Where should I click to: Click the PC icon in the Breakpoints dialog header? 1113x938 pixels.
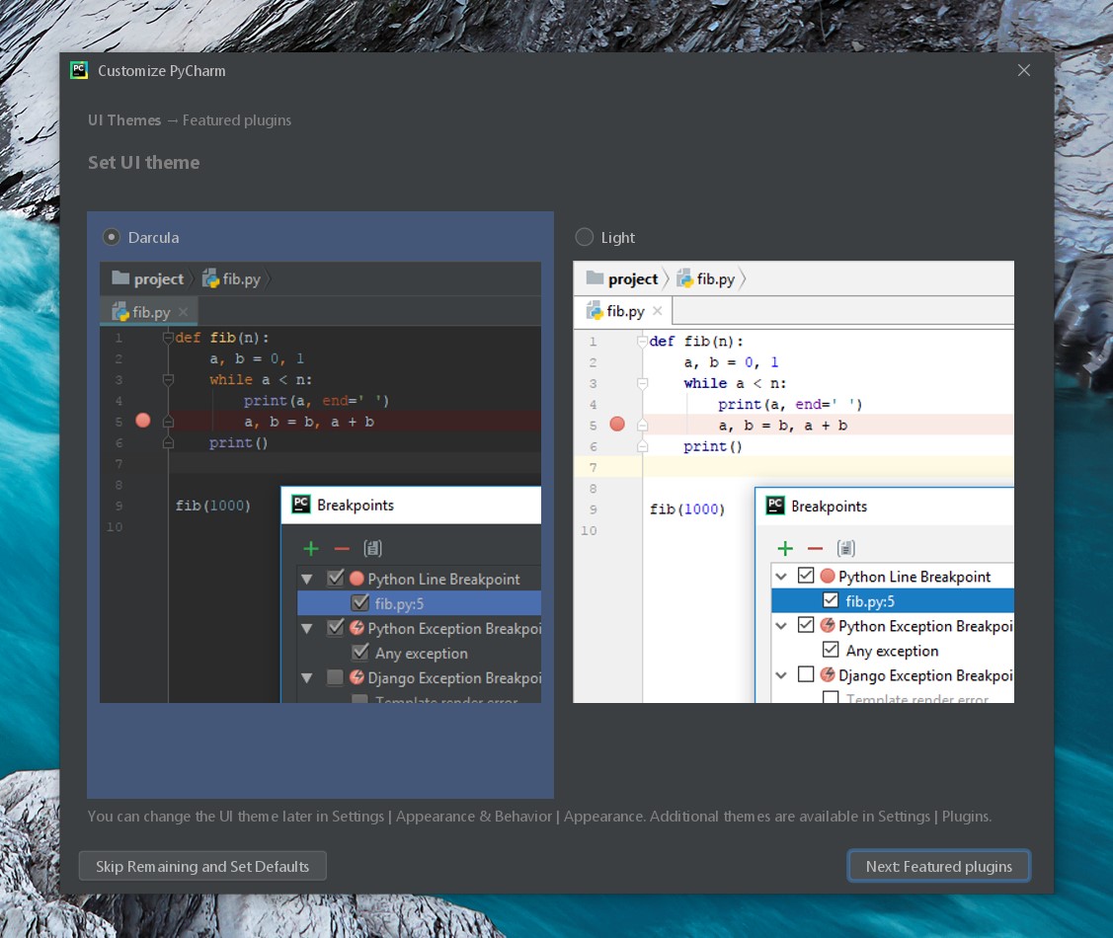click(299, 505)
